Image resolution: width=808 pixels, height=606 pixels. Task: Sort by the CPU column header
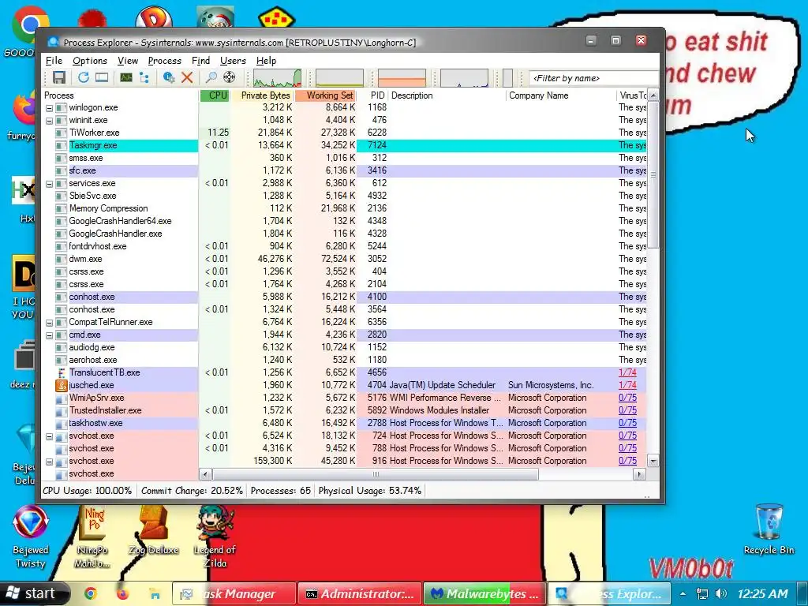point(215,95)
